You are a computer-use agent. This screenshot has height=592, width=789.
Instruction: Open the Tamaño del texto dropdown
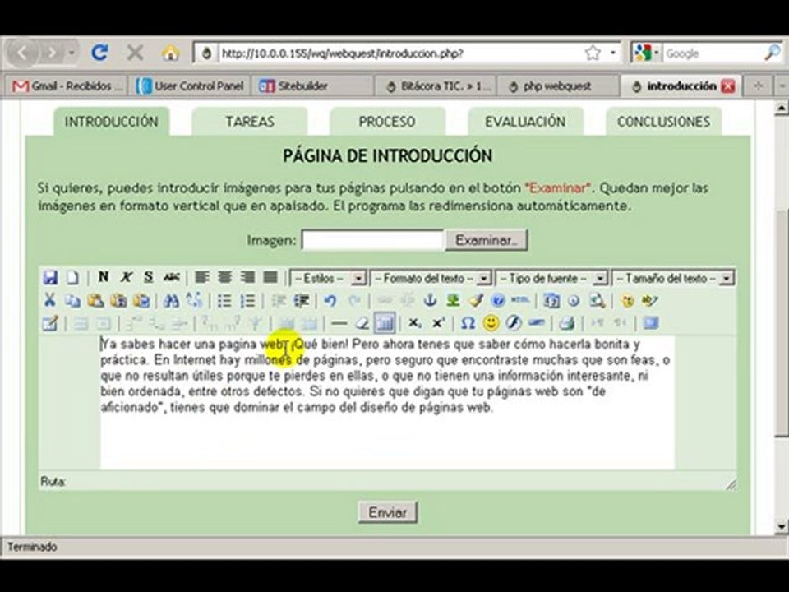tap(673, 278)
